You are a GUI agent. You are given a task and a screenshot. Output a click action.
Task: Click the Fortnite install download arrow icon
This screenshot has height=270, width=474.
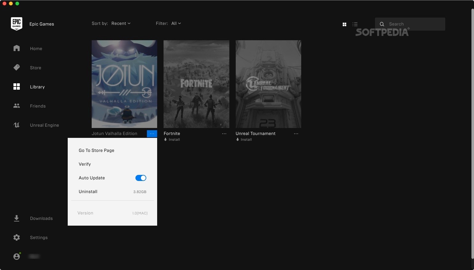click(x=165, y=139)
